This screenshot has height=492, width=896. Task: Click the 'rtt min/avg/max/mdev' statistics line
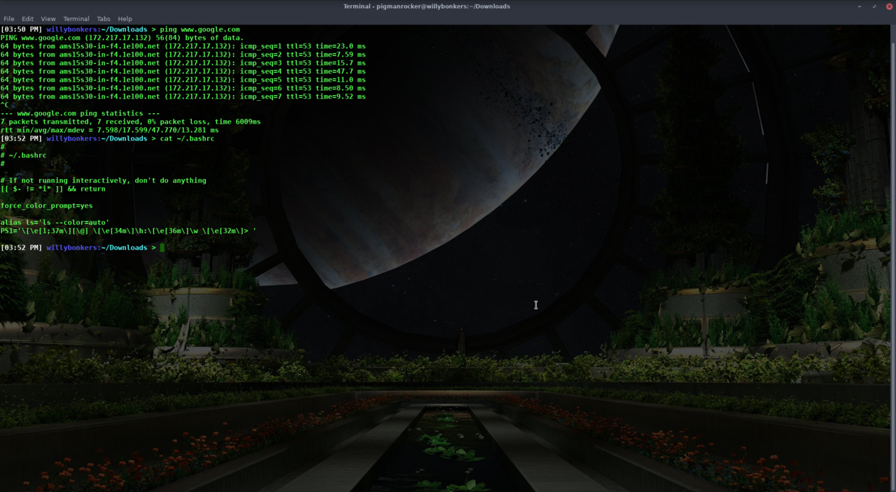pos(109,130)
